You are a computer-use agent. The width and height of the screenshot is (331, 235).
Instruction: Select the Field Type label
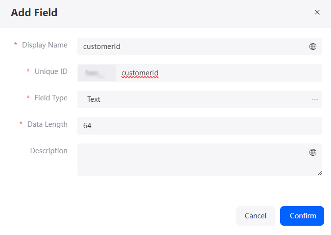point(51,98)
